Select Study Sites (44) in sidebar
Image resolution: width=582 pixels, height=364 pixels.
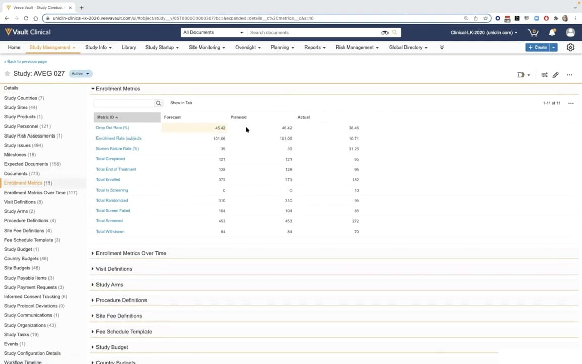[20, 107]
